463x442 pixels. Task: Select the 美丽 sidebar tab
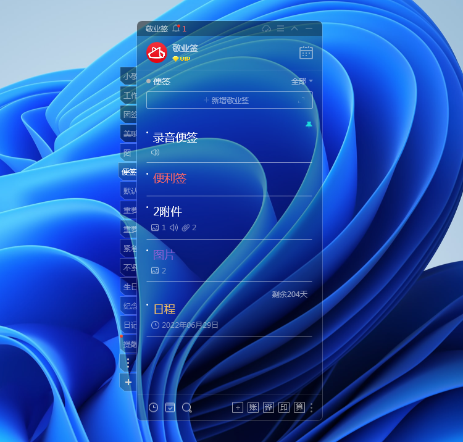129,133
